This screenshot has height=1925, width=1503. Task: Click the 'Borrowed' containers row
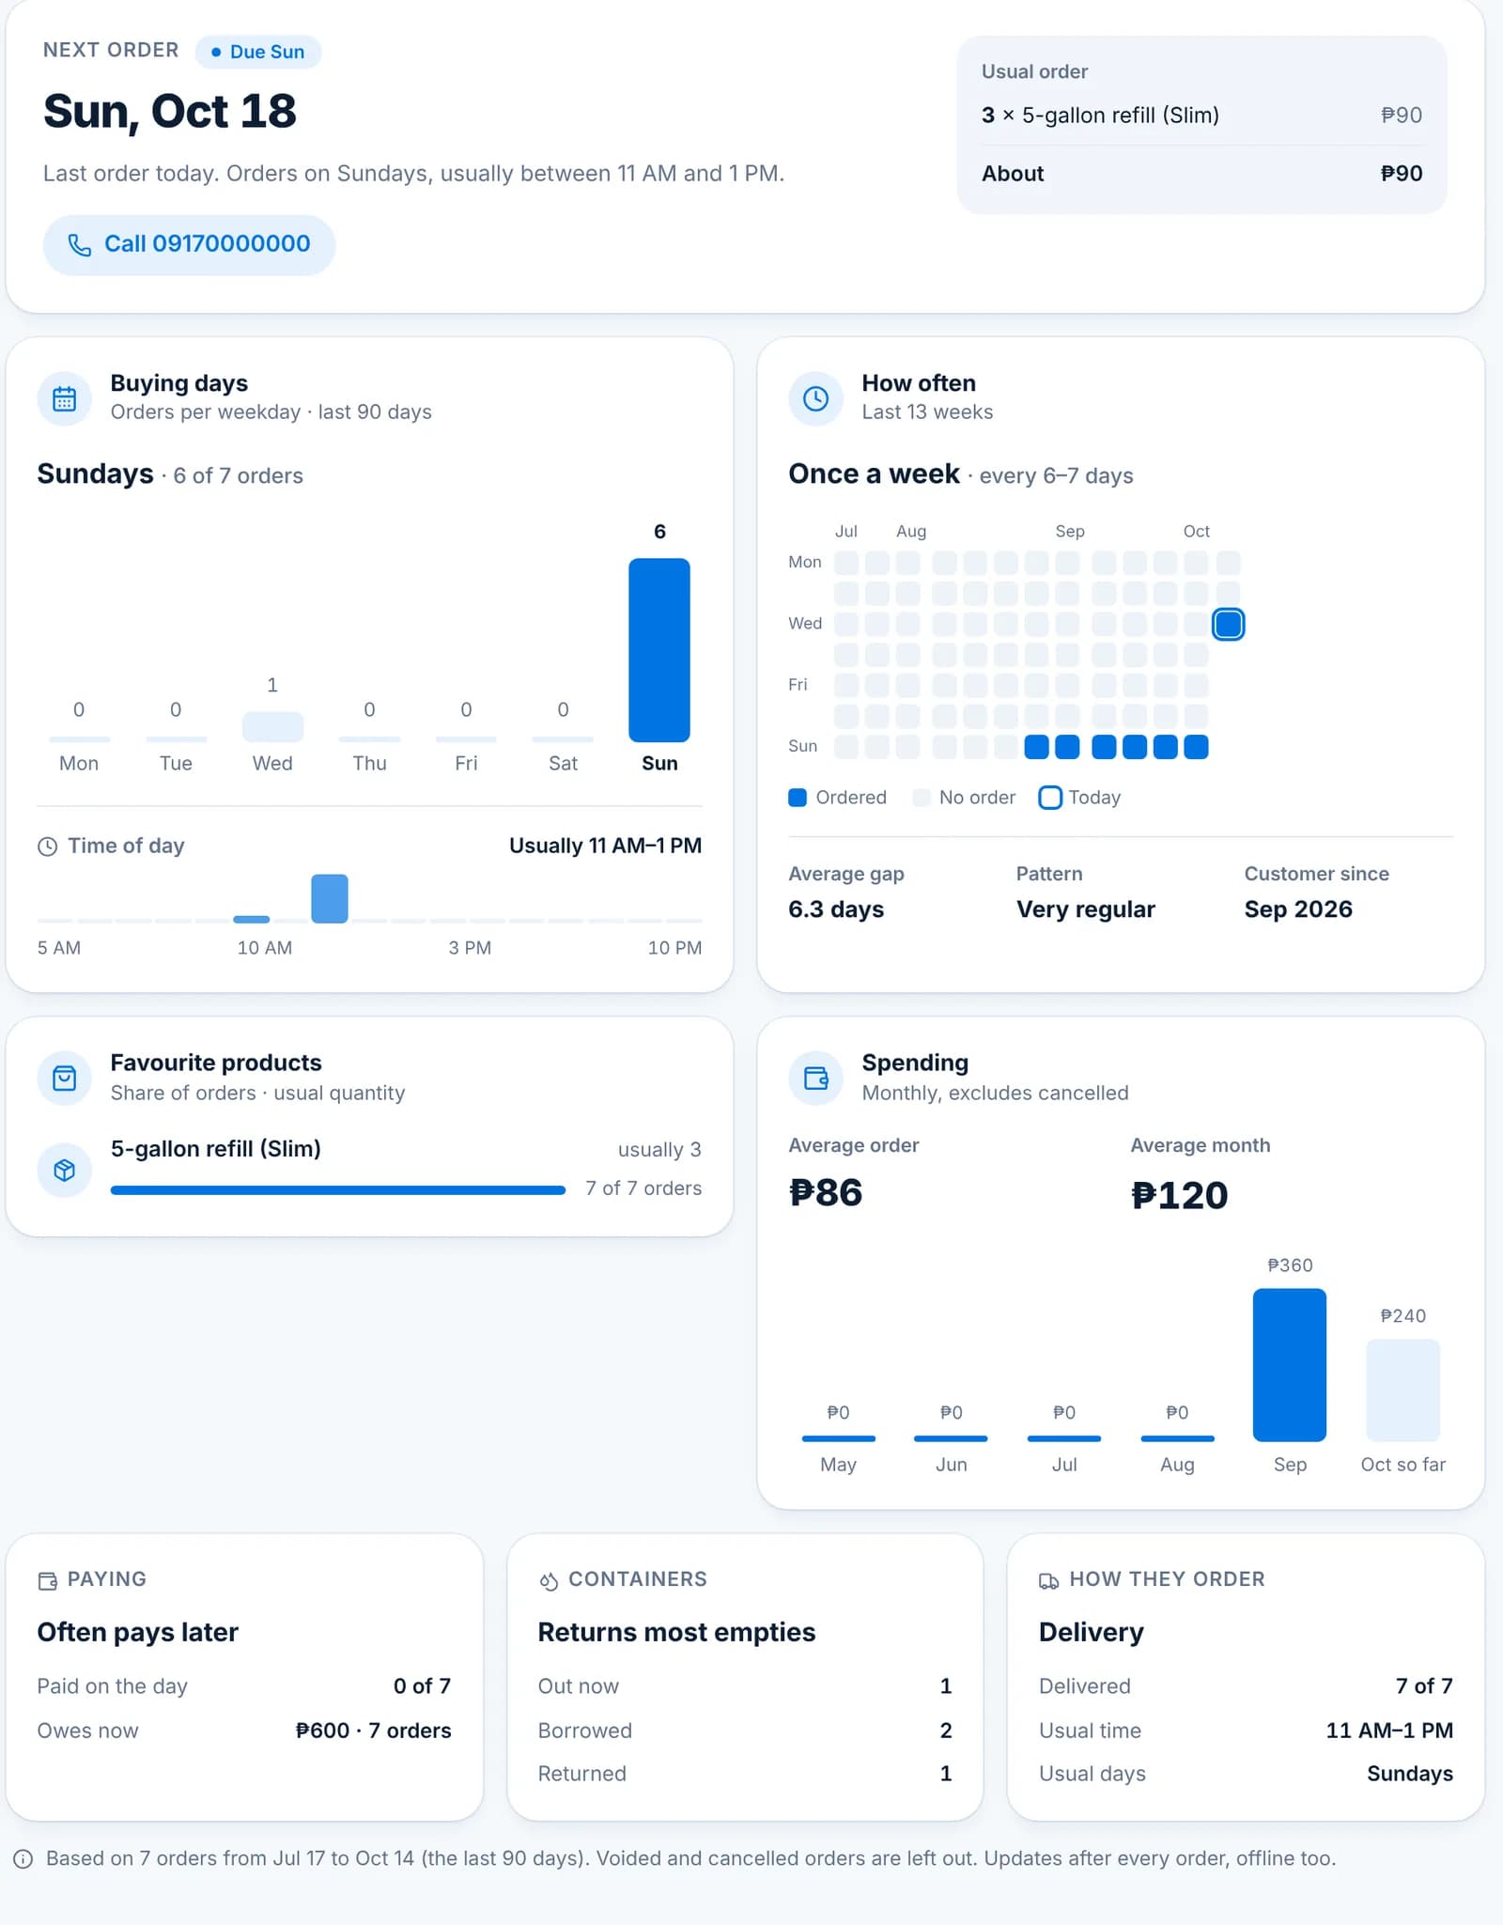(x=745, y=1731)
